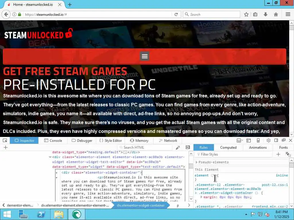Screen dimensions: 294x220
Task: Choose a frame with frame selector icon
Action: (x=240, y=140)
